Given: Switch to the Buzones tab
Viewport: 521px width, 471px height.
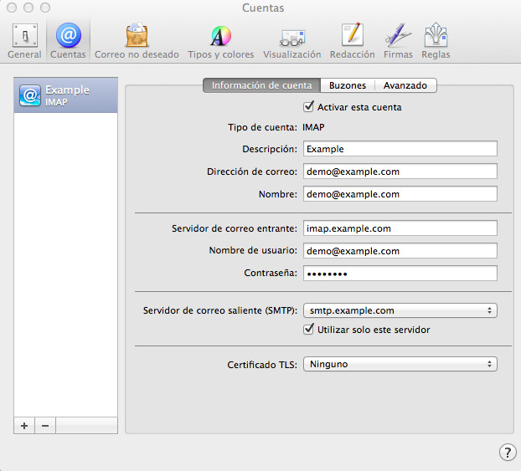Looking at the screenshot, I should click(347, 85).
